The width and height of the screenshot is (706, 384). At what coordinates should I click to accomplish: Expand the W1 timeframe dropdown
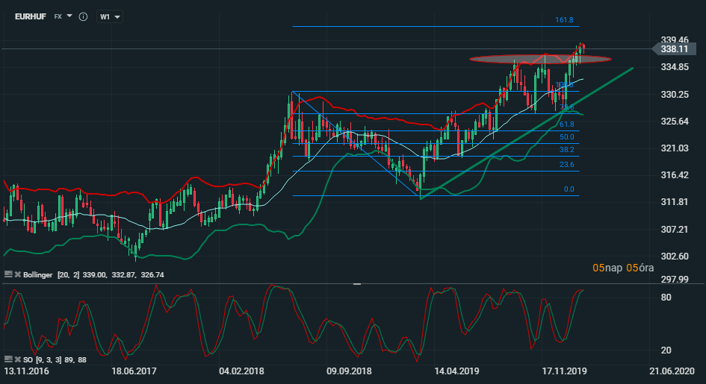click(x=110, y=16)
